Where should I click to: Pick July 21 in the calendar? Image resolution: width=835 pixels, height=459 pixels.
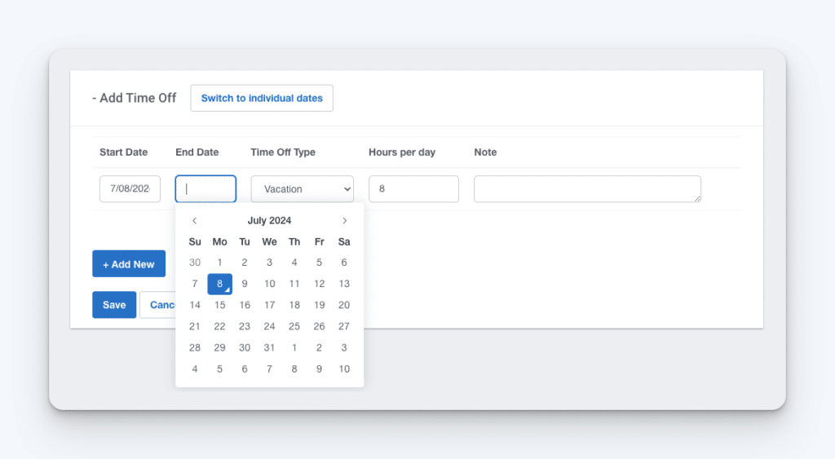click(195, 326)
